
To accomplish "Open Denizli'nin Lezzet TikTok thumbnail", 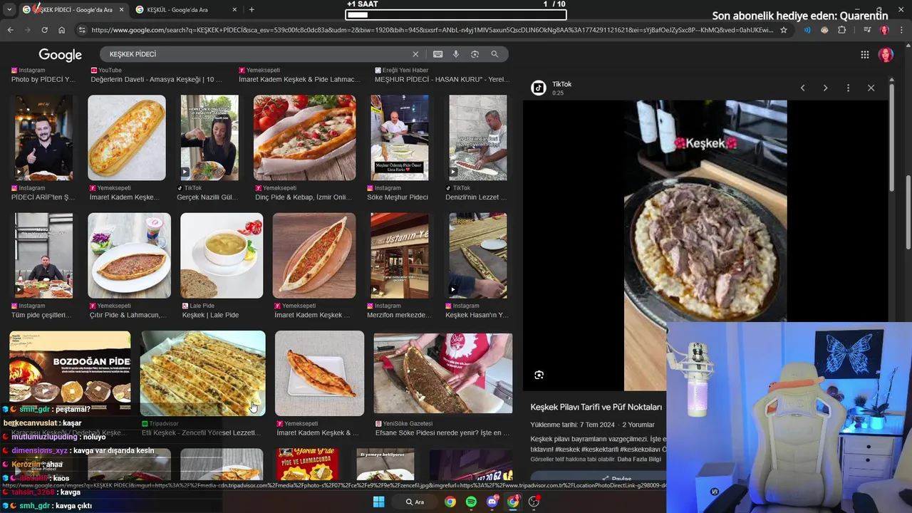I will [x=477, y=138].
